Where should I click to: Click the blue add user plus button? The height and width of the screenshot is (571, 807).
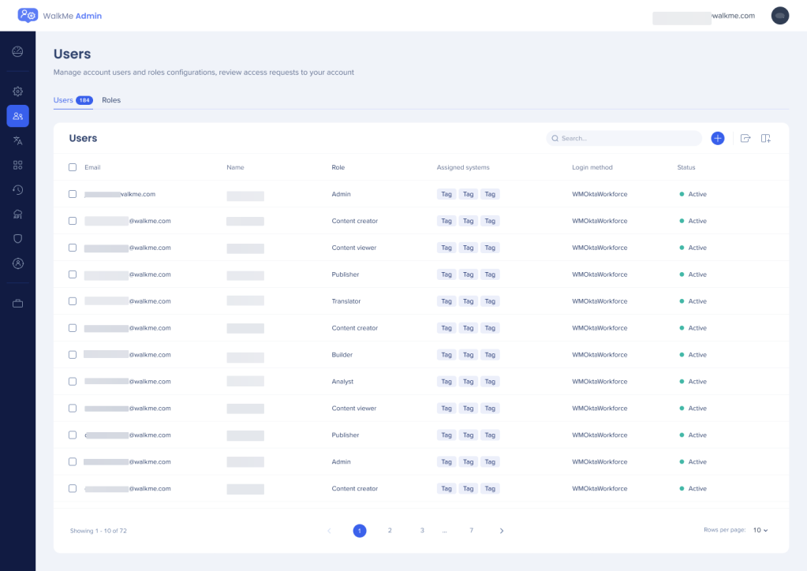pos(717,139)
